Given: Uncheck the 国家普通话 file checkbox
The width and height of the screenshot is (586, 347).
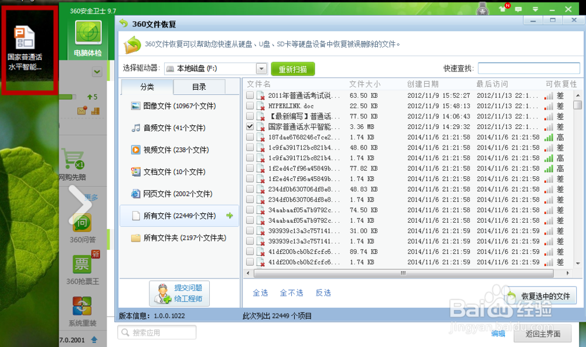Looking at the screenshot, I should 250,126.
